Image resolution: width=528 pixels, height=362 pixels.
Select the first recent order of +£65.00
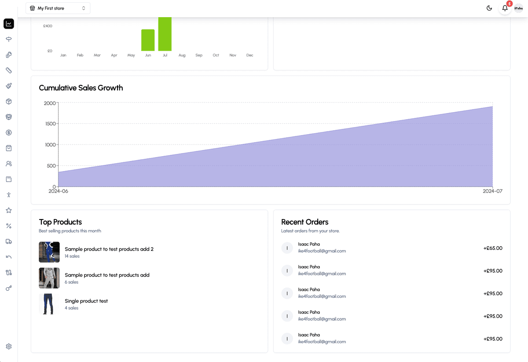point(392,248)
